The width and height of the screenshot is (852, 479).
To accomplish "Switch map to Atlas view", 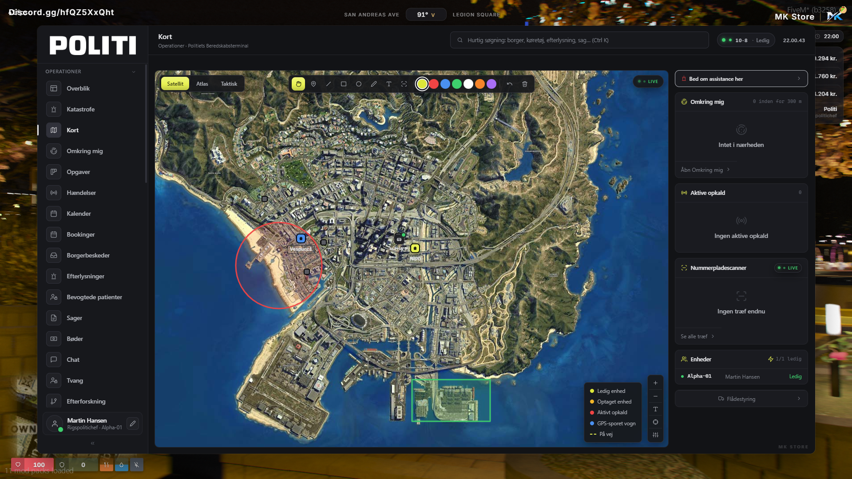I will tap(202, 84).
